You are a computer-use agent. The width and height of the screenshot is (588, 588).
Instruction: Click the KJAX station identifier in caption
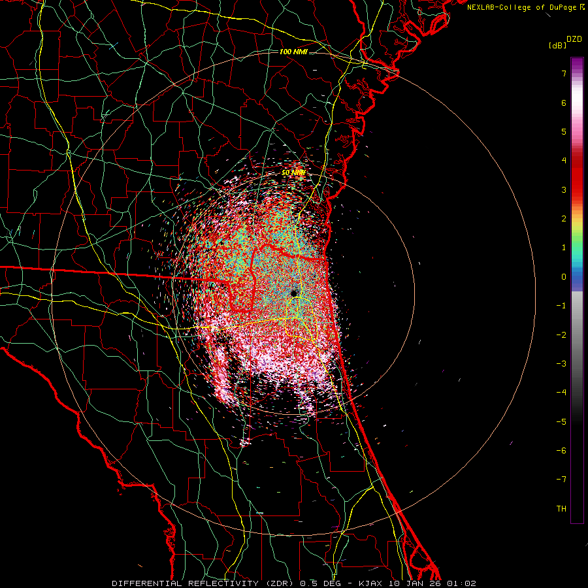(372, 583)
